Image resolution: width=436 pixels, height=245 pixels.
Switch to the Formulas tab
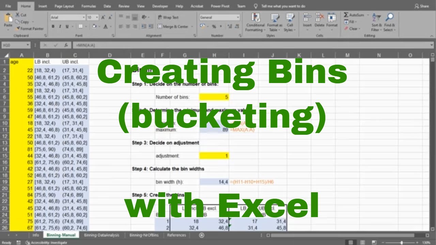point(89,6)
